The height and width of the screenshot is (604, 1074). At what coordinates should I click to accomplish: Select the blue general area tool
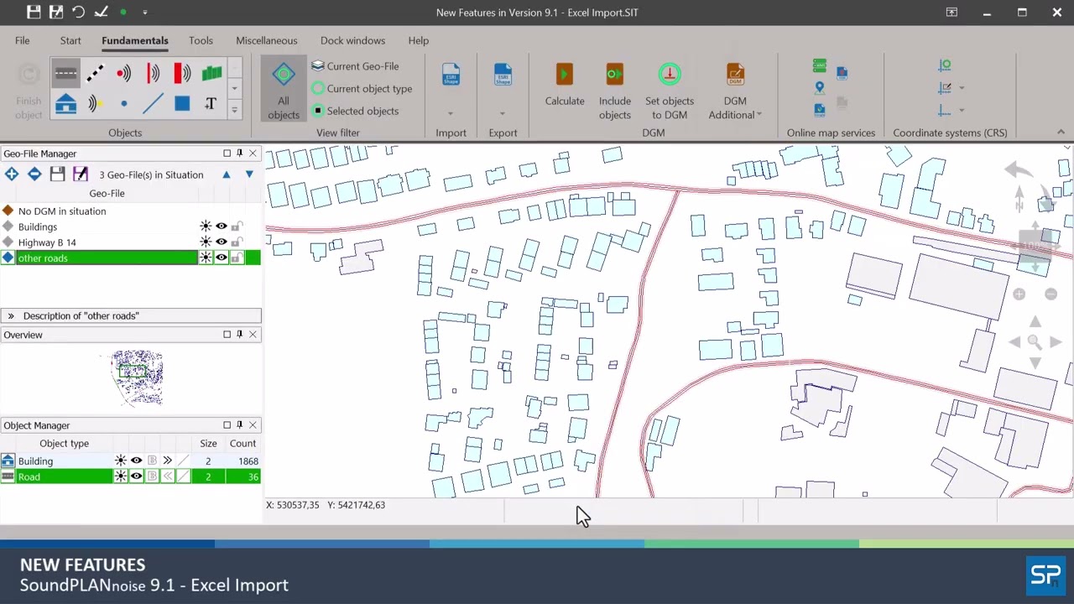182,104
